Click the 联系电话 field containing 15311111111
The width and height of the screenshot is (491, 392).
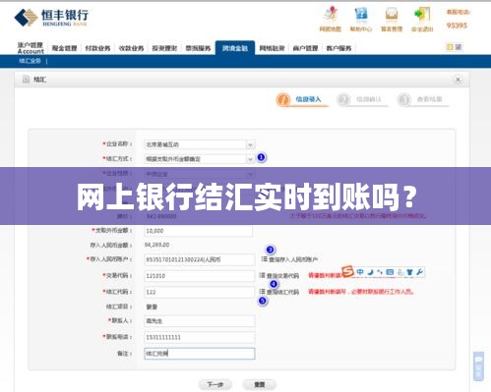click(200, 337)
